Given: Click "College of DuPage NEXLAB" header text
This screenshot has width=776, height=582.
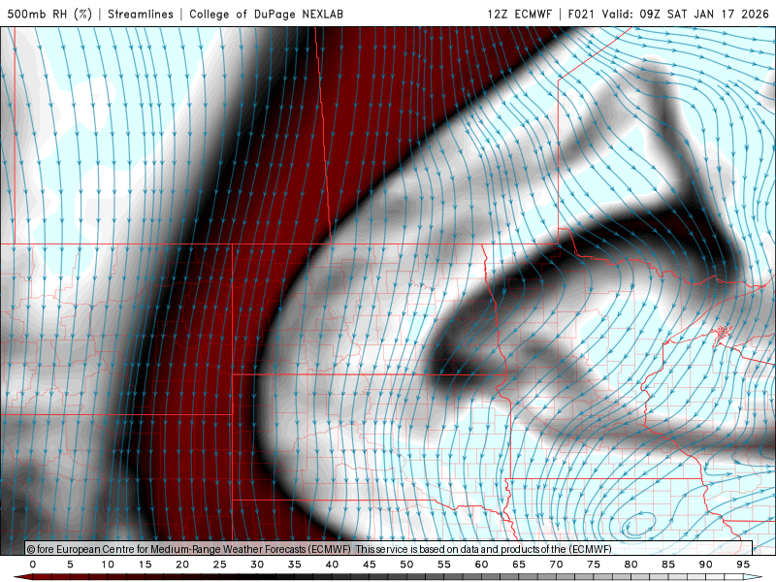Looking at the screenshot, I should [266, 14].
